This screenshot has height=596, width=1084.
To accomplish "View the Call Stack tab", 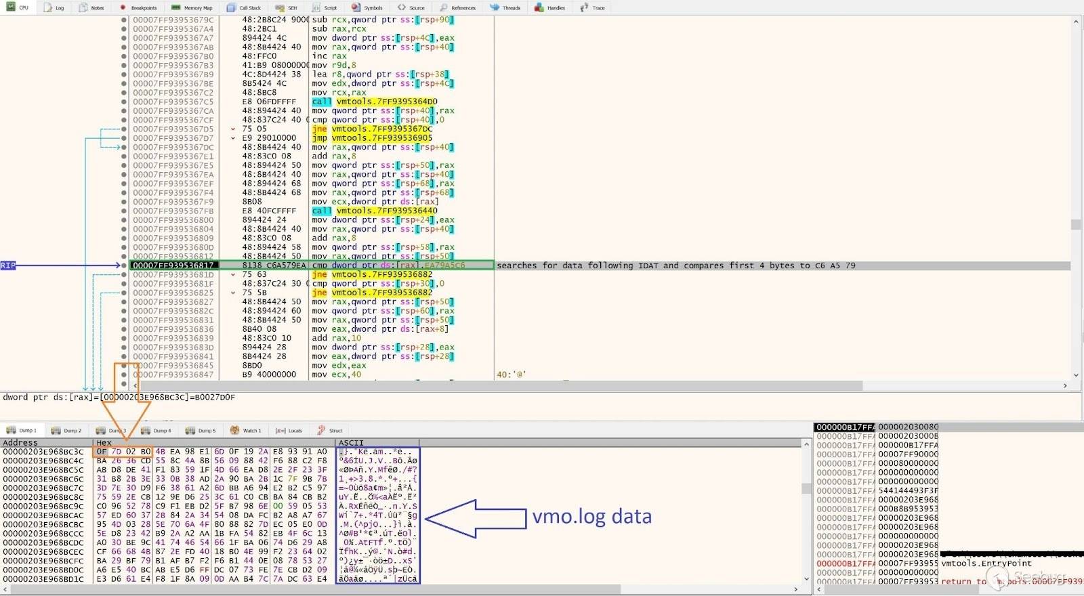I will pos(244,7).
